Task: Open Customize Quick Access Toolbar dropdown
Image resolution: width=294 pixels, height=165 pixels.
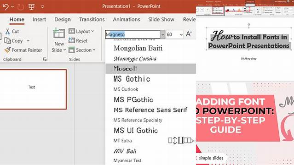Action: pyautogui.click(x=42, y=7)
